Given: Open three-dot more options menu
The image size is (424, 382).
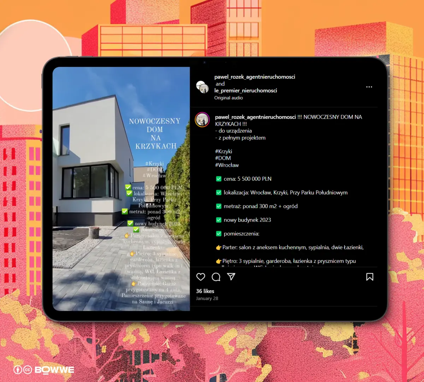Looking at the screenshot, I should click(369, 87).
